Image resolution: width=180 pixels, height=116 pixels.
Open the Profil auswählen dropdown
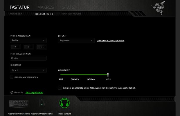28,41
